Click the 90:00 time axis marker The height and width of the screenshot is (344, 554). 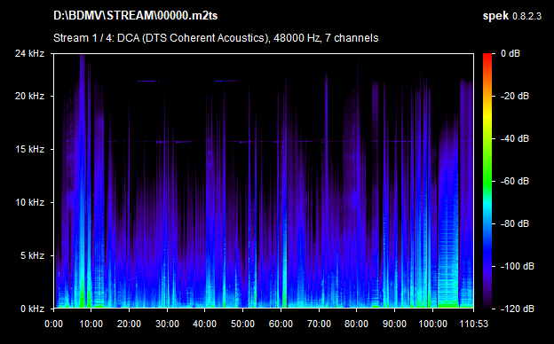point(394,324)
